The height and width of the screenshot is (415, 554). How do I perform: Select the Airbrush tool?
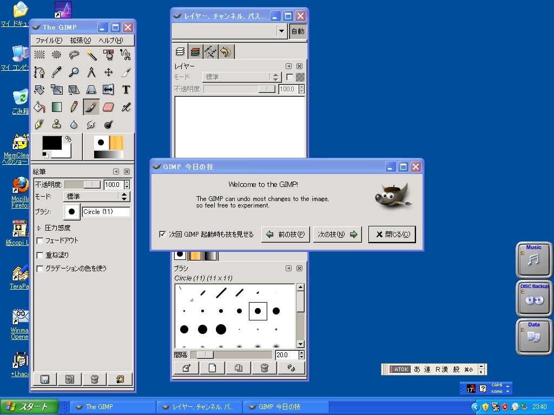point(126,107)
